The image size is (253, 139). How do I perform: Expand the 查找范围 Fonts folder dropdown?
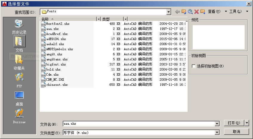(169, 12)
